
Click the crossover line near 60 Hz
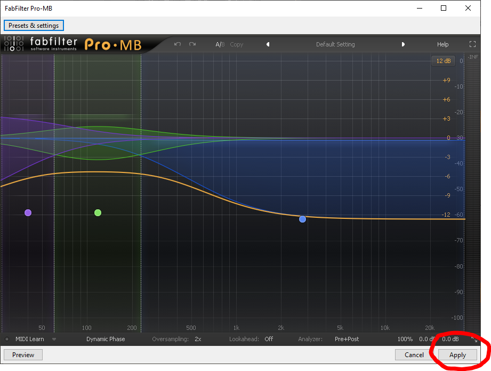click(x=54, y=193)
